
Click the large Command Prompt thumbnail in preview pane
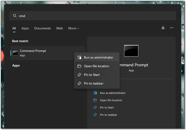(x=131, y=51)
